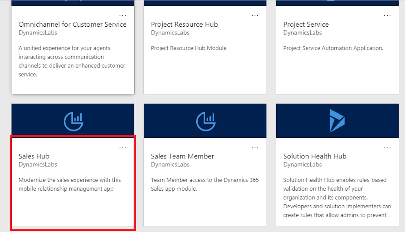Image resolution: width=405 pixels, height=232 pixels.
Task: Click the Sales Hub chart icon banner
Action: click(x=73, y=121)
